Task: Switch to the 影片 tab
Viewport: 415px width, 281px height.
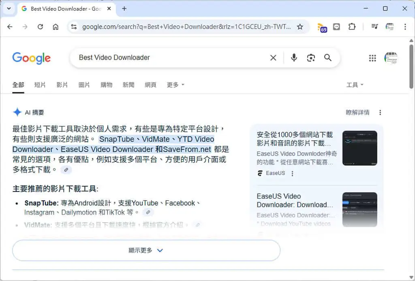Action: tap(62, 85)
